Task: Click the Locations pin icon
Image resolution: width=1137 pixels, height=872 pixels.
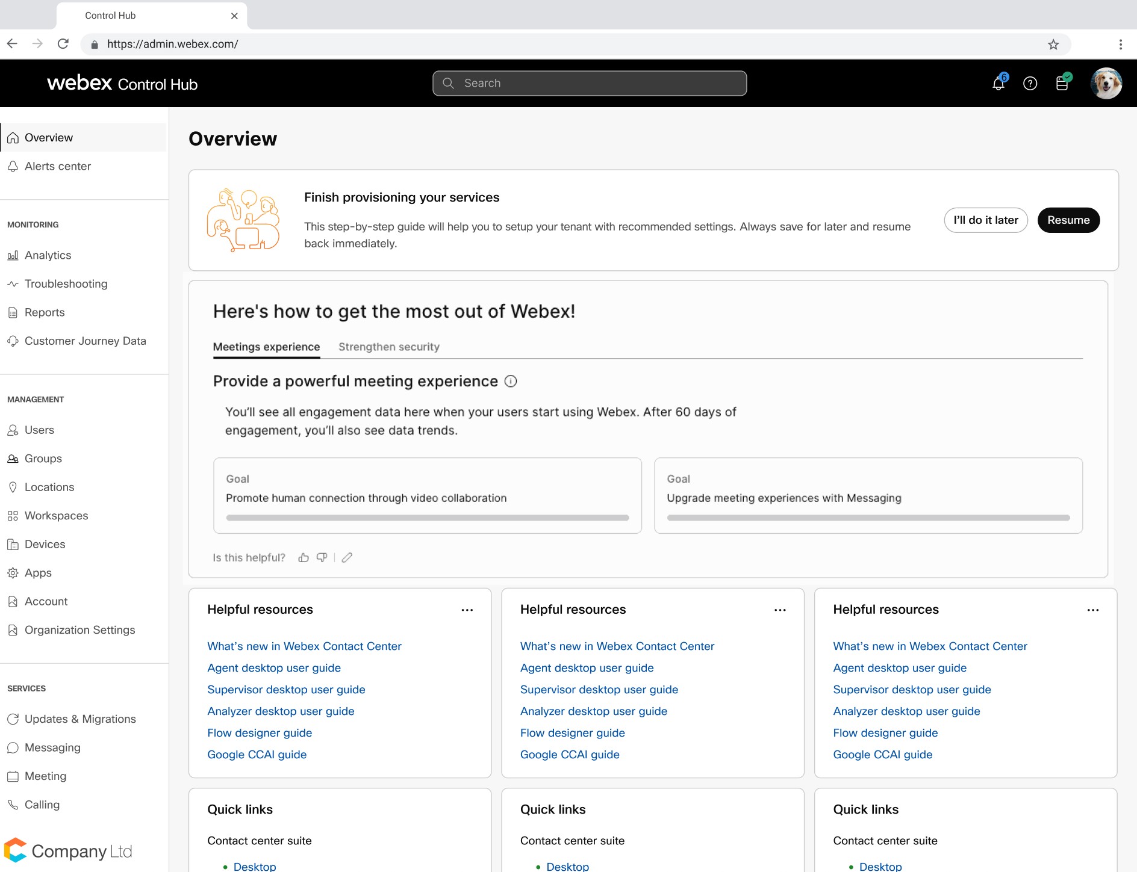Action: pos(13,487)
